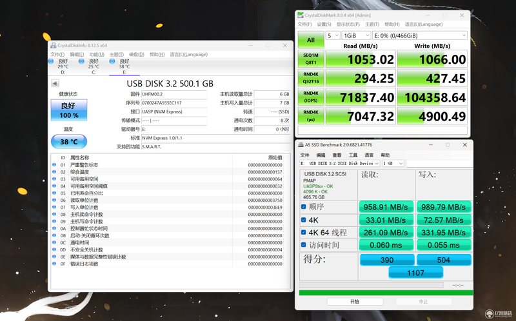This screenshot has width=516, height=321.
Task: Click the green AS SSD progress bar
Action: [386, 293]
